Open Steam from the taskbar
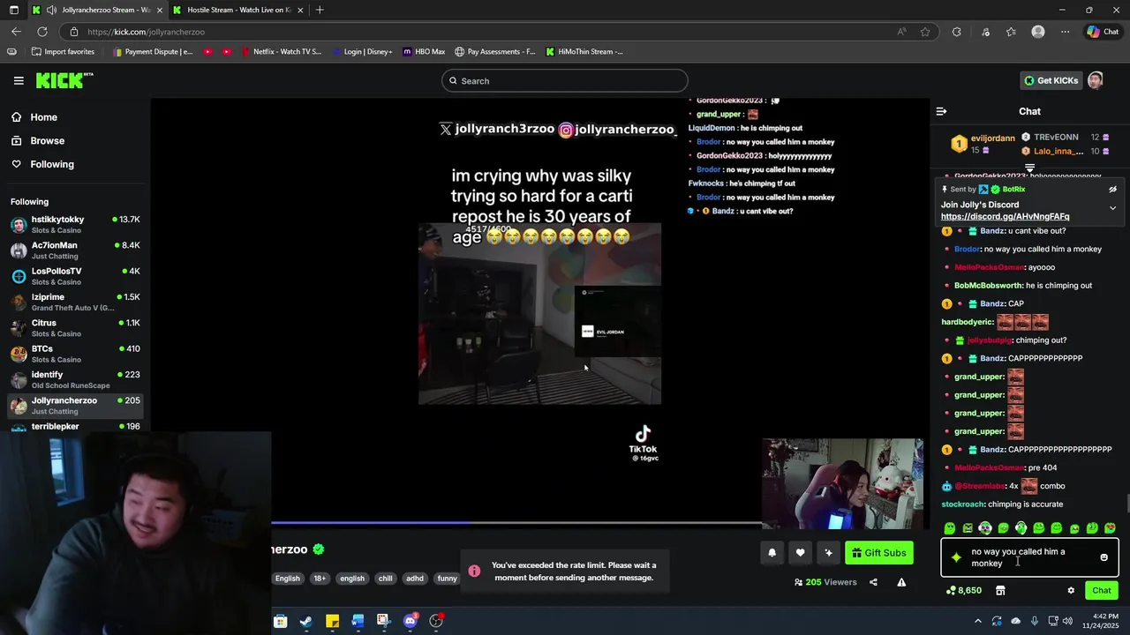This screenshot has width=1130, height=635. pyautogui.click(x=305, y=621)
